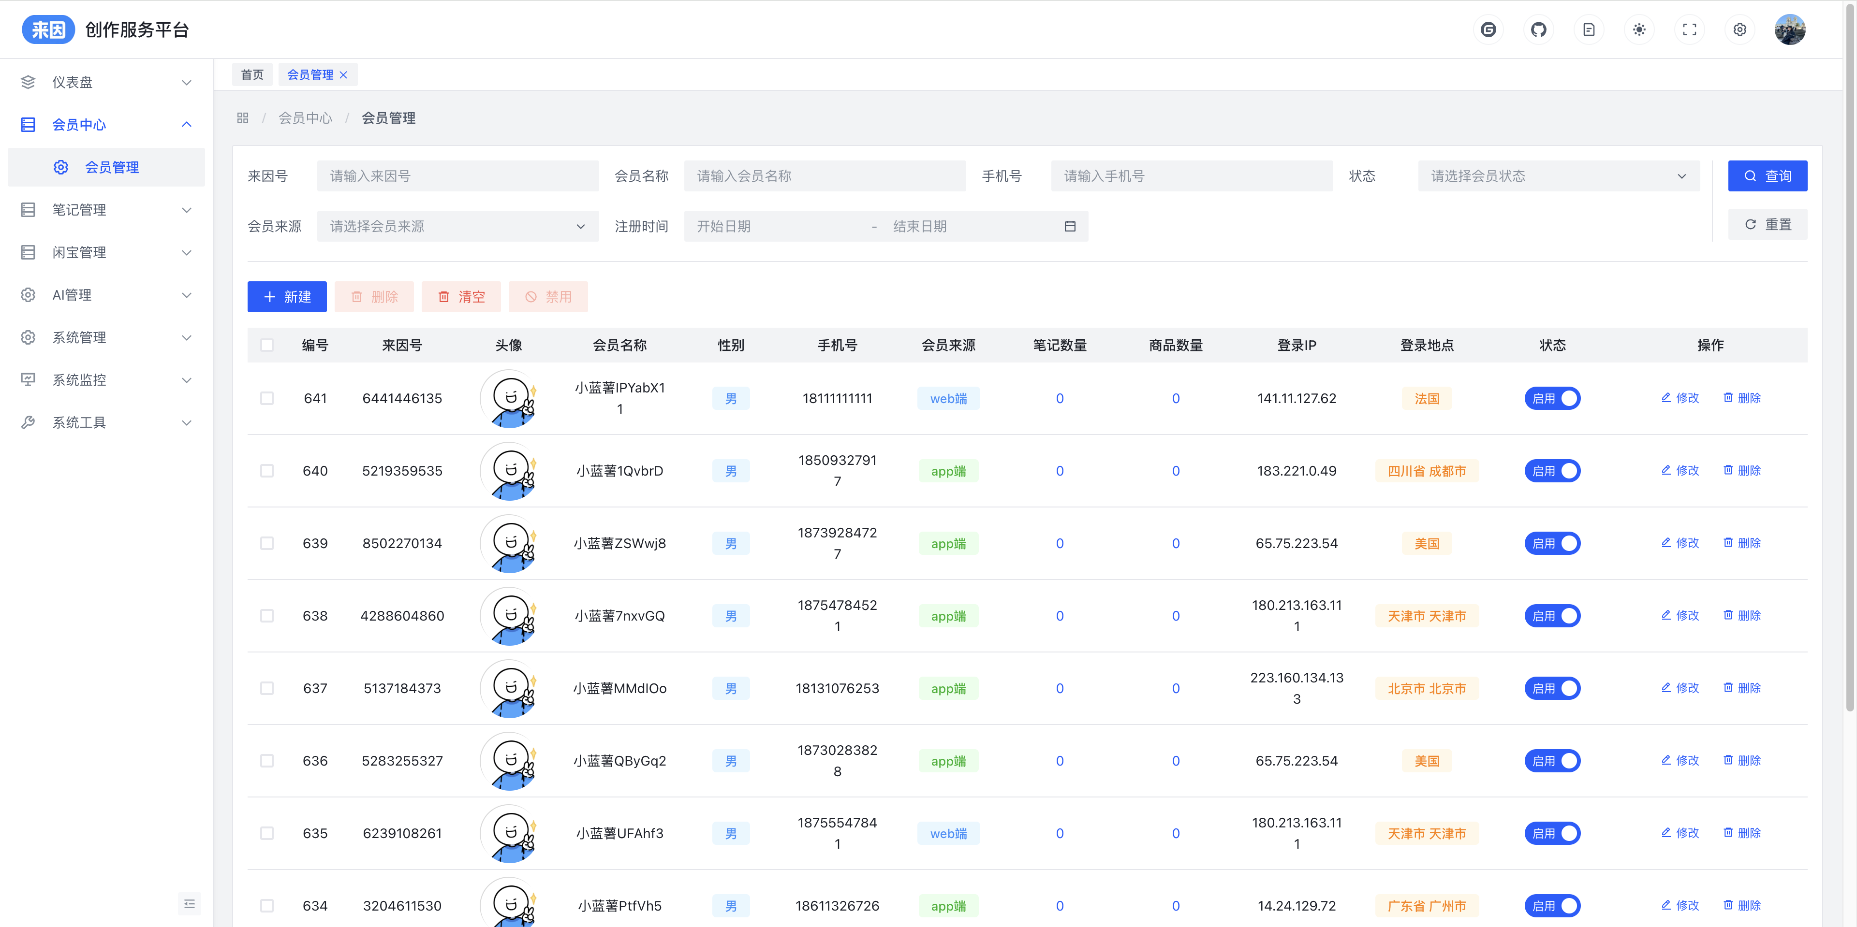The height and width of the screenshot is (927, 1857).
Task: Toggle light/dark theme sun icon
Action: pos(1638,29)
